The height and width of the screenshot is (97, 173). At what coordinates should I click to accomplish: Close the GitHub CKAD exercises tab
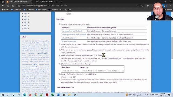[57, 2]
